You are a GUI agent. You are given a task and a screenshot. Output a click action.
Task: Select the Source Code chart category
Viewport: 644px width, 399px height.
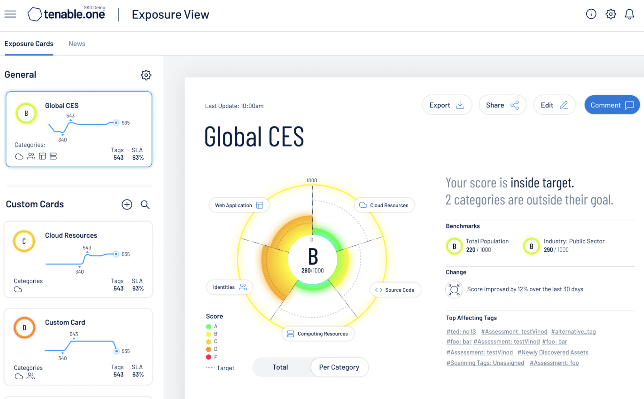(x=395, y=290)
